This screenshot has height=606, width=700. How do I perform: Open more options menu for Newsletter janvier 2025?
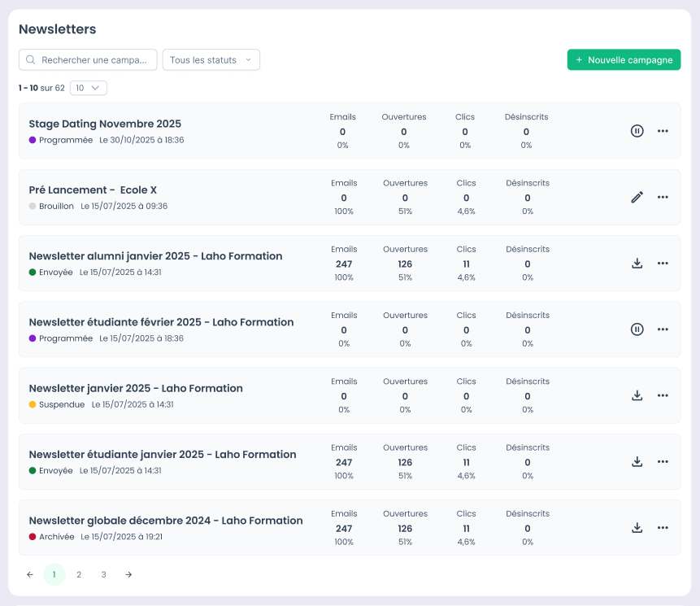(x=663, y=395)
